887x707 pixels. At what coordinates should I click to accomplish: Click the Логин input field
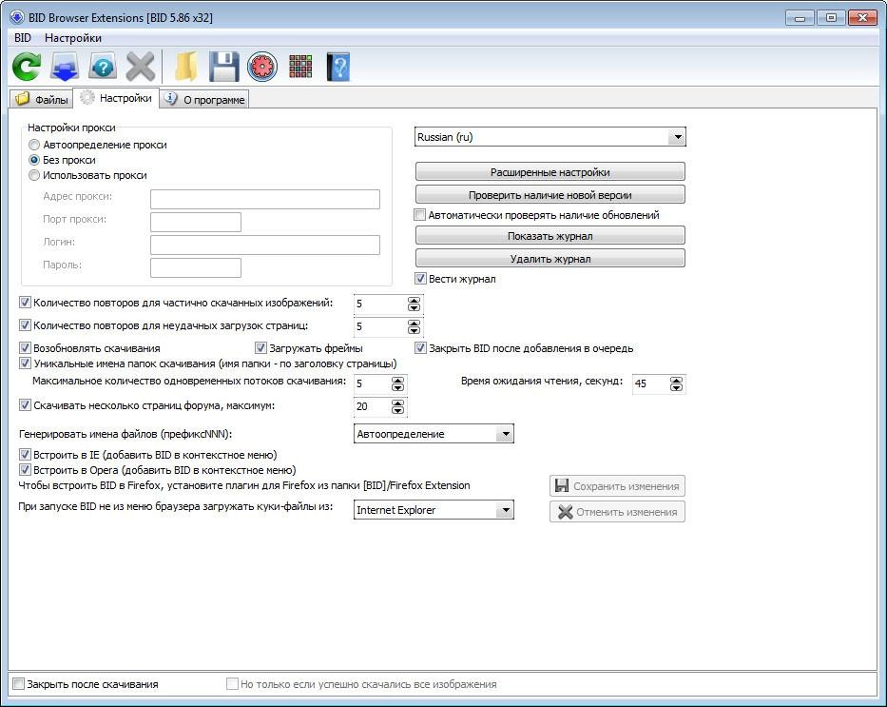pos(264,245)
